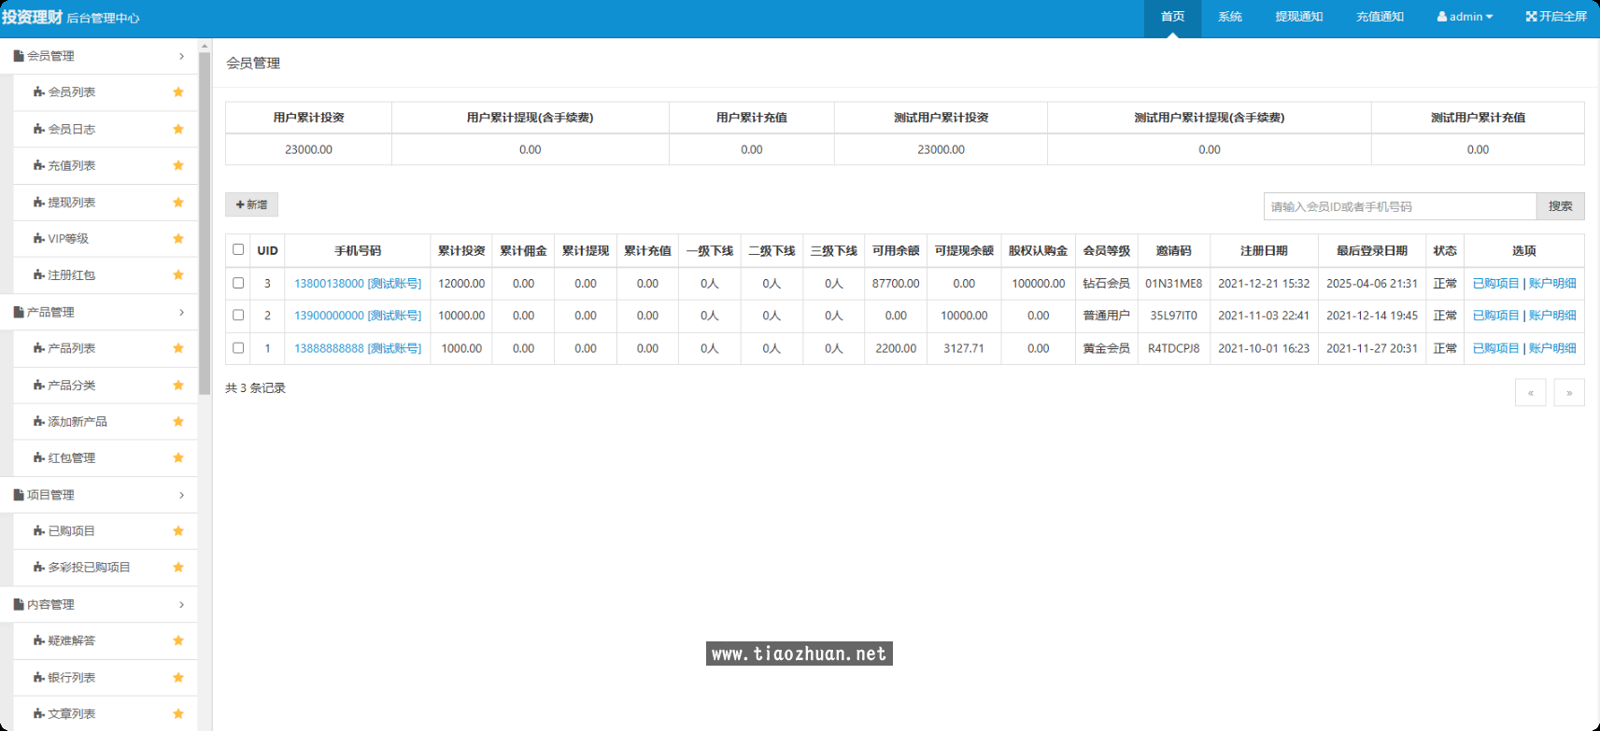
Task: Open the 系统 top menu
Action: (x=1230, y=17)
